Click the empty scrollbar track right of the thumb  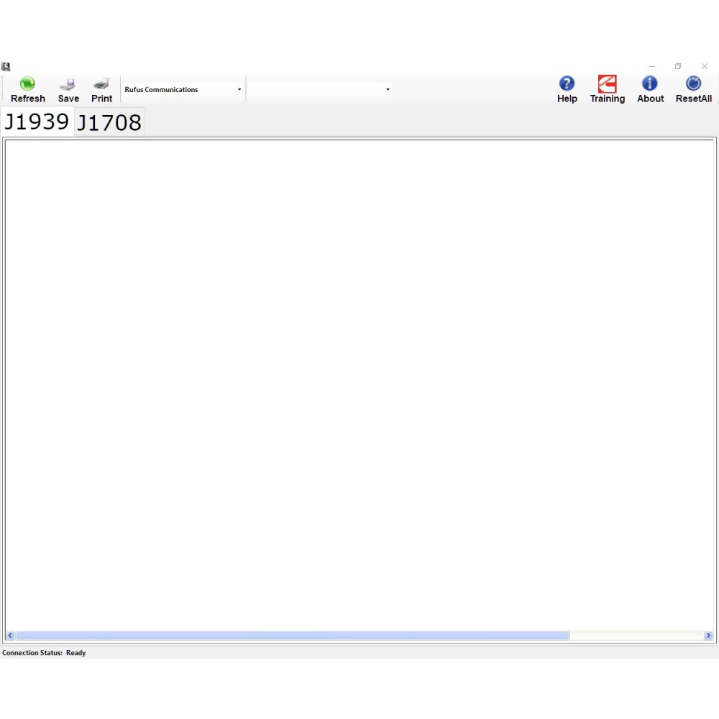click(635, 636)
